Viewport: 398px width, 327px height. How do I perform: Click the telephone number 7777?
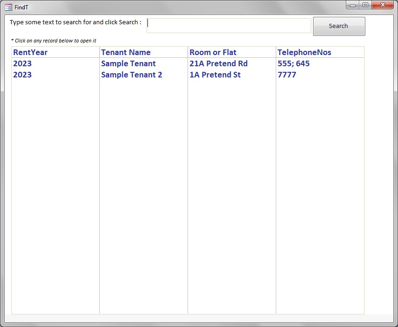pos(287,75)
